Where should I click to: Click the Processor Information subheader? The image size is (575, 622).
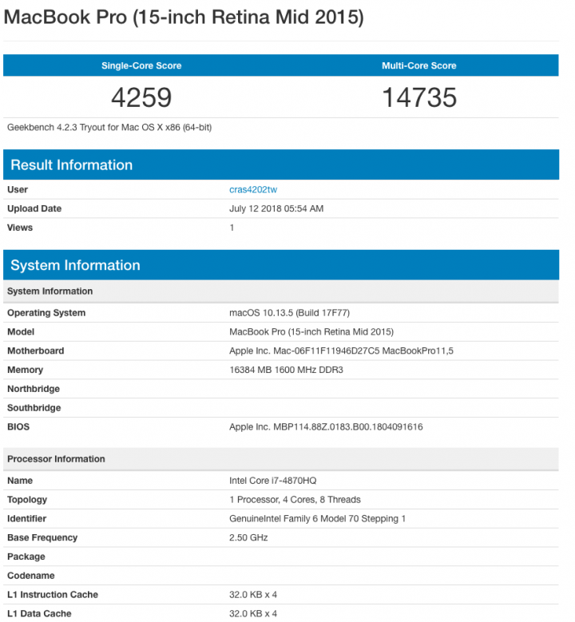click(x=281, y=459)
